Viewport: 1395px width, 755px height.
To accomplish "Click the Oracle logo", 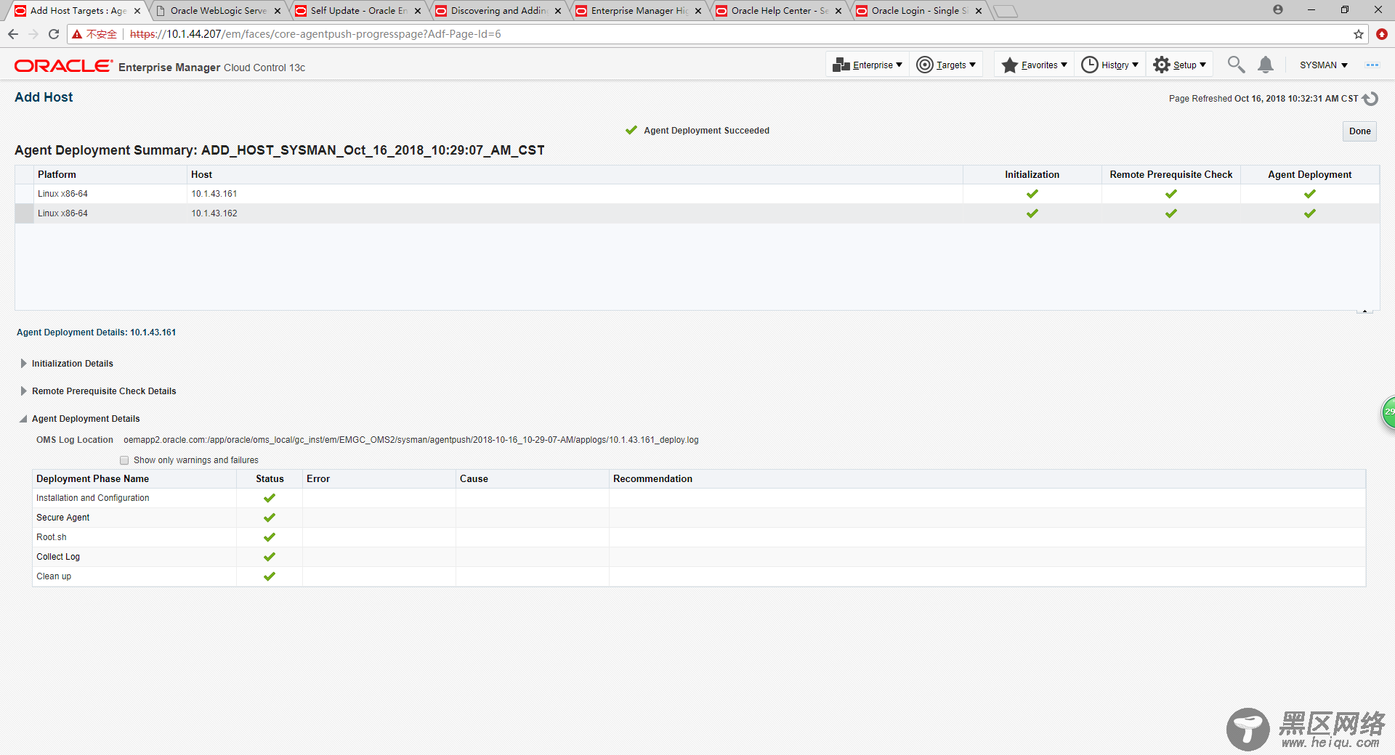I will pos(63,66).
